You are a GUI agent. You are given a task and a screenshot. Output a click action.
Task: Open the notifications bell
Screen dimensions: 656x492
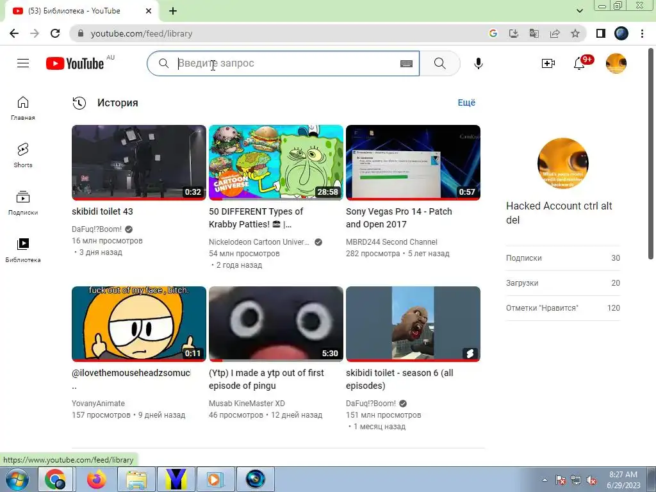[579, 63]
